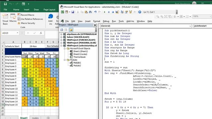Open the Excel File tab
This screenshot has width=212, height=119.
(x=5, y=10)
